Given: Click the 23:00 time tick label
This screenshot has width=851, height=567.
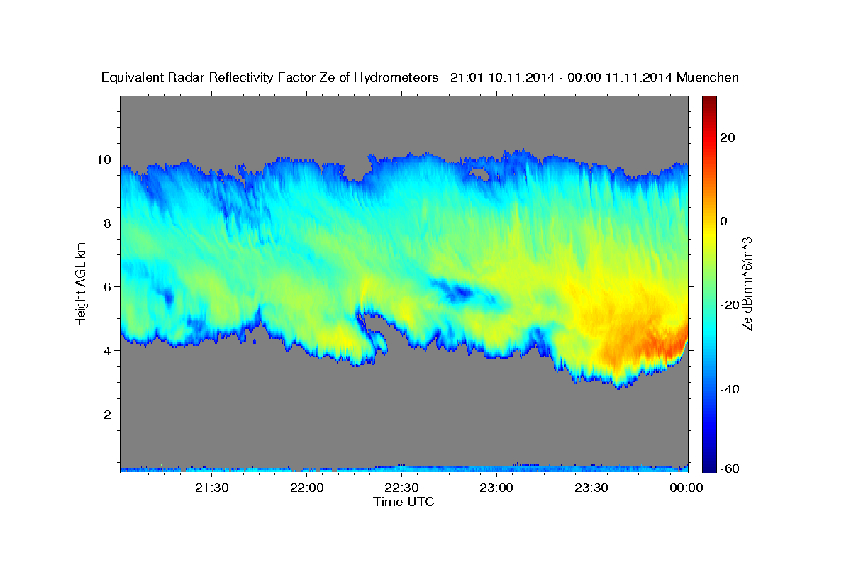Looking at the screenshot, I should tap(497, 488).
